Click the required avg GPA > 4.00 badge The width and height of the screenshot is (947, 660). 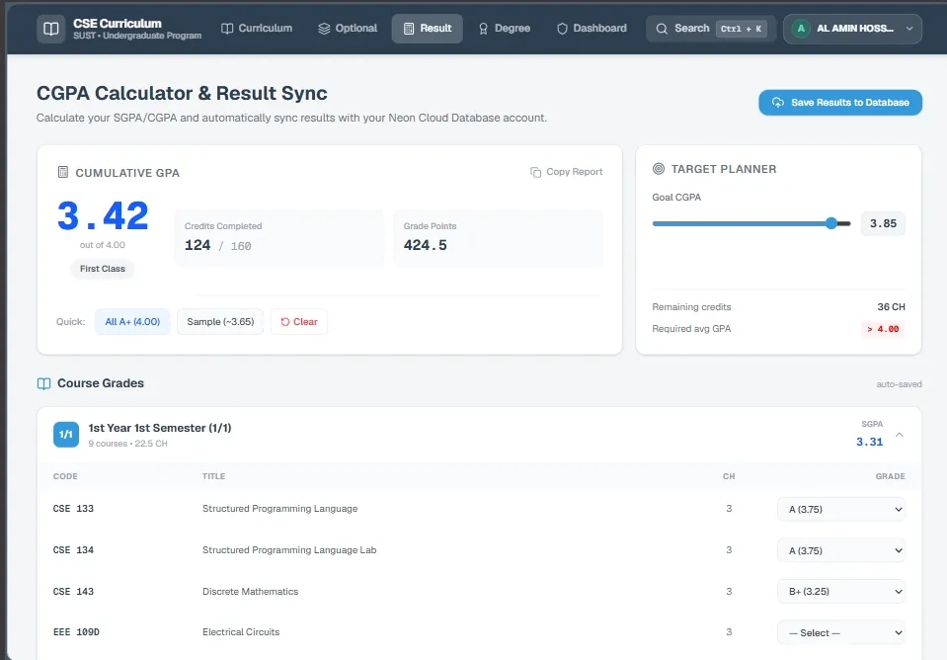click(x=883, y=329)
